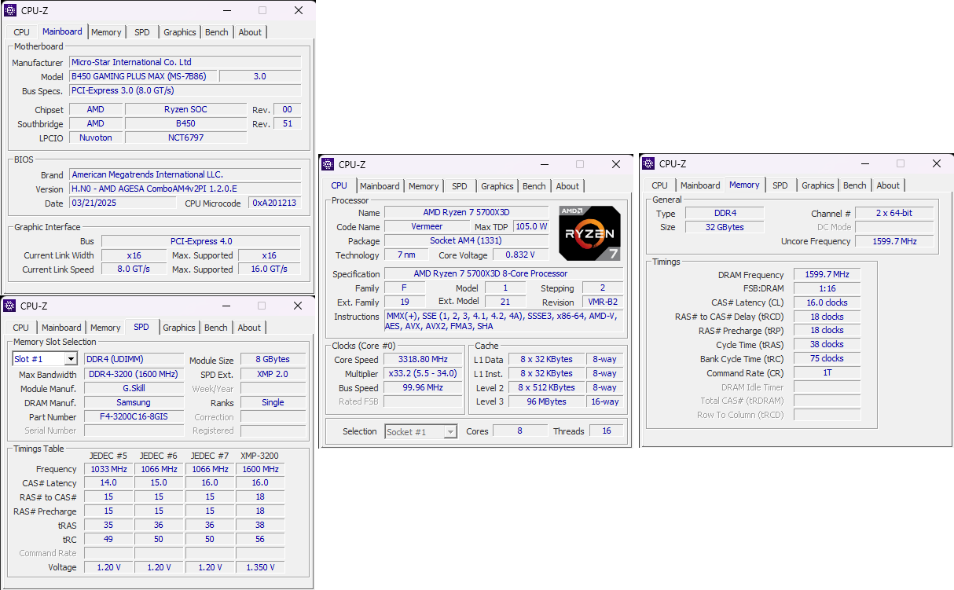Click Graphic Interface bus PCI-Express 4.0
This screenshot has width=954, height=590.
pyautogui.click(x=201, y=241)
